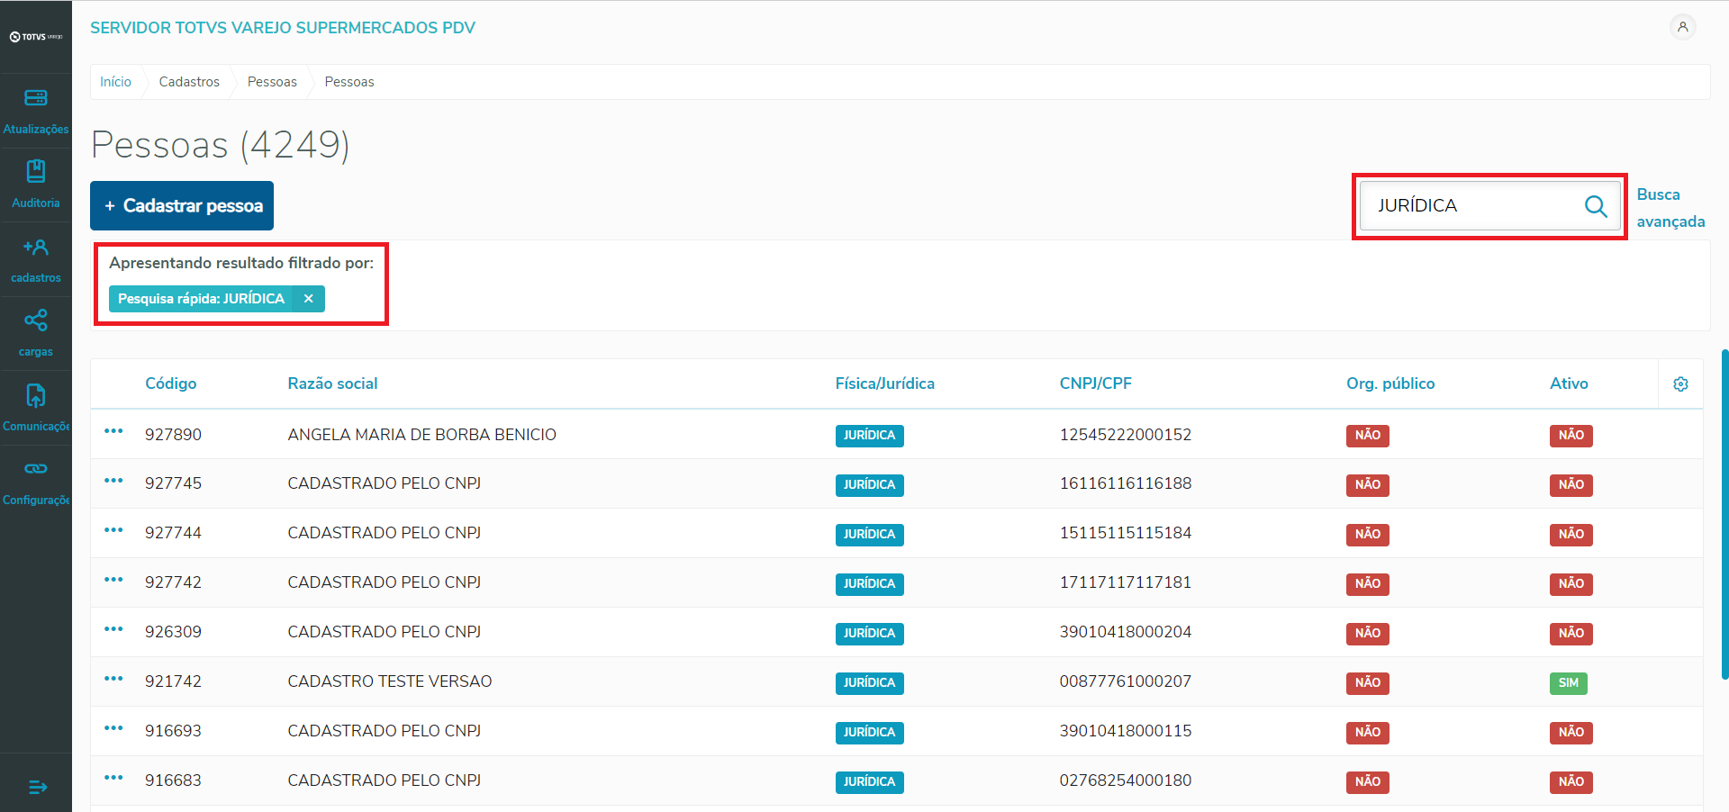This screenshot has height=812, width=1729.
Task: Open table column settings gear
Action: click(1680, 384)
